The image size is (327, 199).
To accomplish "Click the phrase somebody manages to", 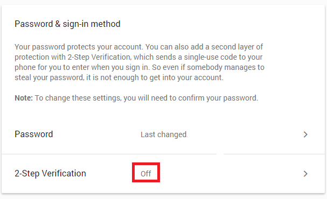I will coord(226,67).
